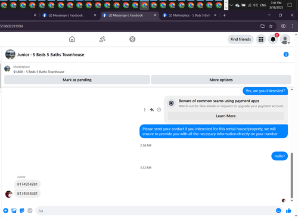Close the Marketplace - 5 Beds tab
Image resolution: width=298 pixels, height=218 pixels.
215,15
